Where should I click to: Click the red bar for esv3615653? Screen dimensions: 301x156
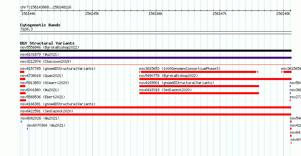pos(199,72)
